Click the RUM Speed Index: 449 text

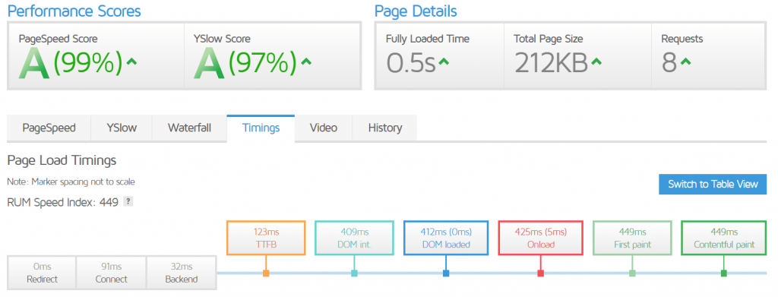click(x=62, y=202)
